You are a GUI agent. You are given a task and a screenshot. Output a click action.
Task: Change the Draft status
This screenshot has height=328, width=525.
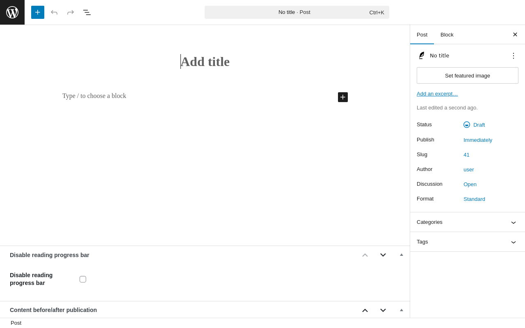(479, 125)
